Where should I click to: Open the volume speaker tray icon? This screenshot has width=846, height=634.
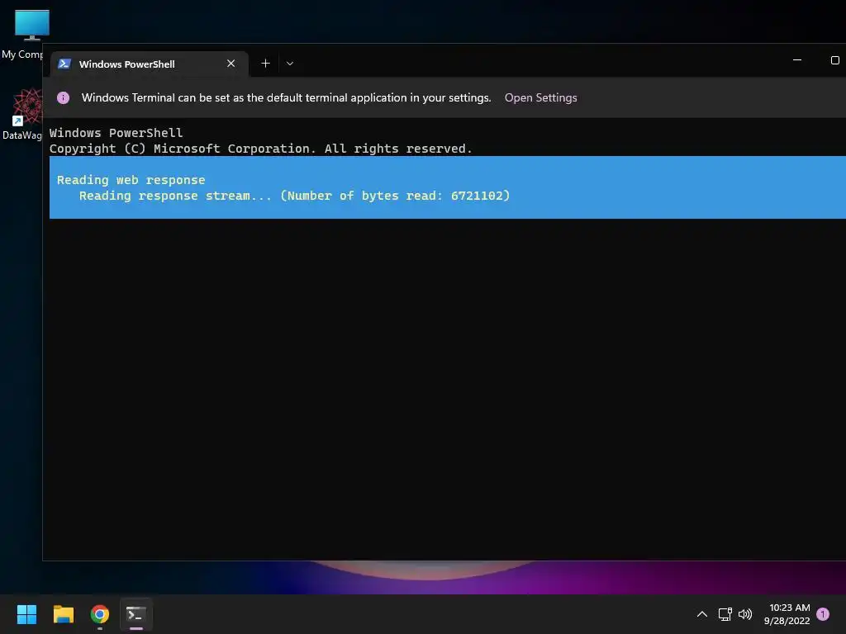745,614
